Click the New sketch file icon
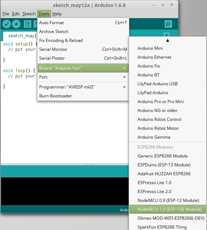The height and width of the screenshot is (230, 207). click(x=27, y=24)
